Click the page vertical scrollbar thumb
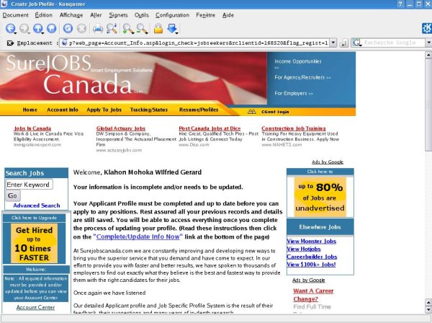The image size is (432, 323). click(x=428, y=105)
